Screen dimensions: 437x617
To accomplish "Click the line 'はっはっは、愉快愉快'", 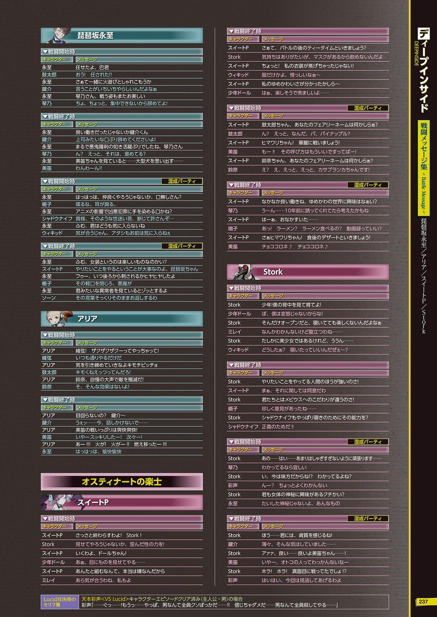I will [x=98, y=451].
